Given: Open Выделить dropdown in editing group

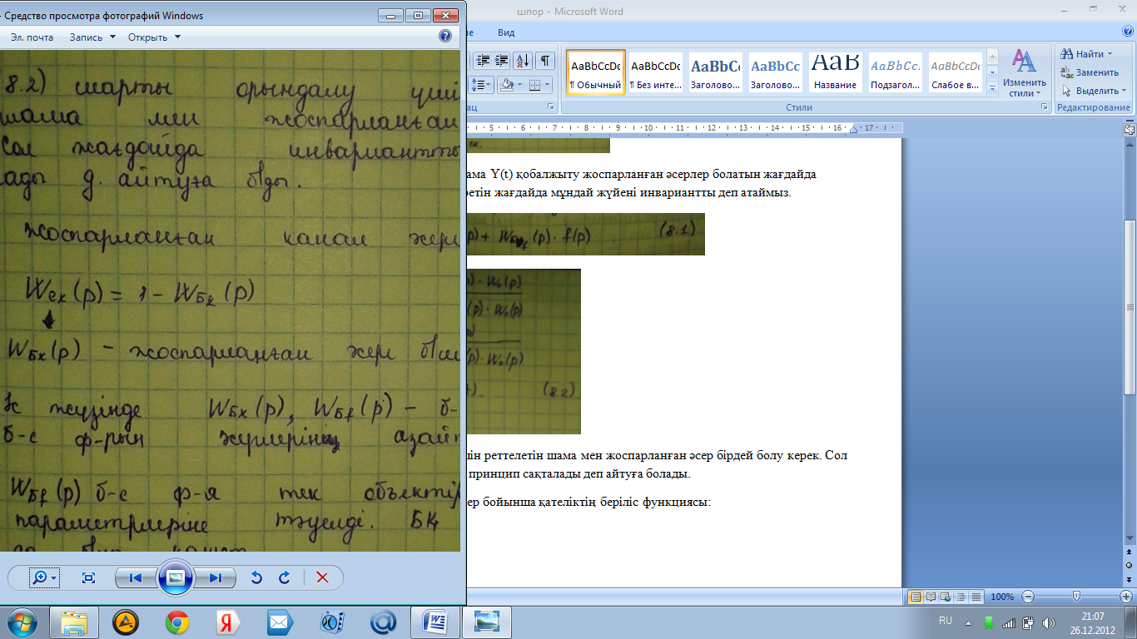Looking at the screenshot, I should coord(1094,91).
